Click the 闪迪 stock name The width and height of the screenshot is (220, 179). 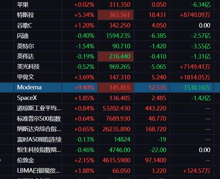(x=23, y=36)
